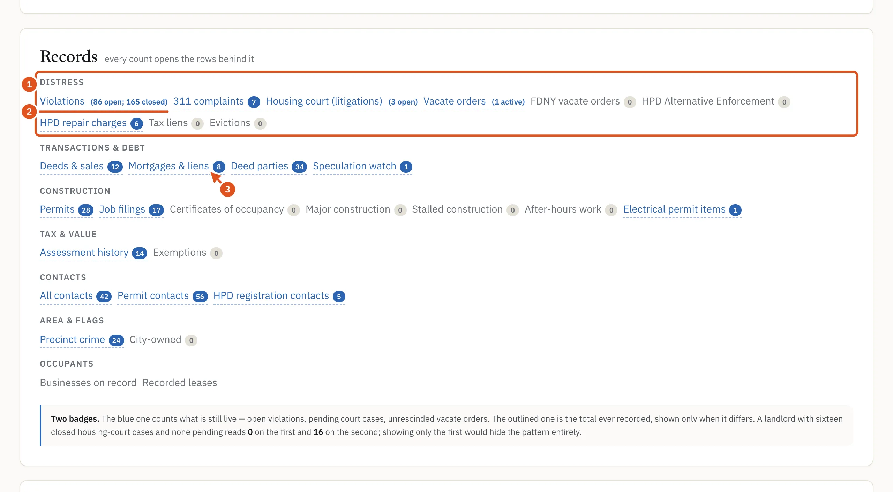Image resolution: width=893 pixels, height=492 pixels.
Task: Open Electrical permit items link
Action: [674, 209]
